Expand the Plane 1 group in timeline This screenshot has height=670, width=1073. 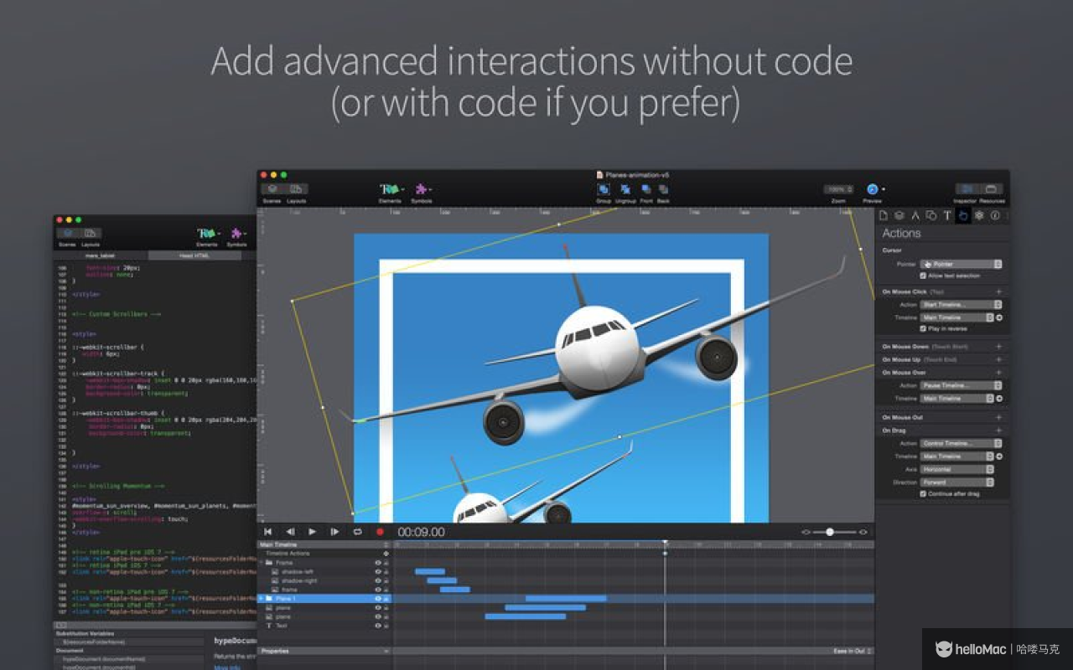262,599
